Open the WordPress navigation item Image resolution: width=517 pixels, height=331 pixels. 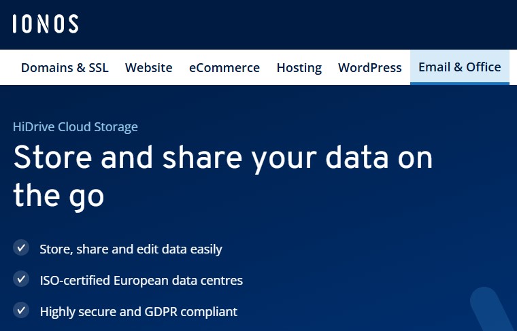pyautogui.click(x=369, y=67)
